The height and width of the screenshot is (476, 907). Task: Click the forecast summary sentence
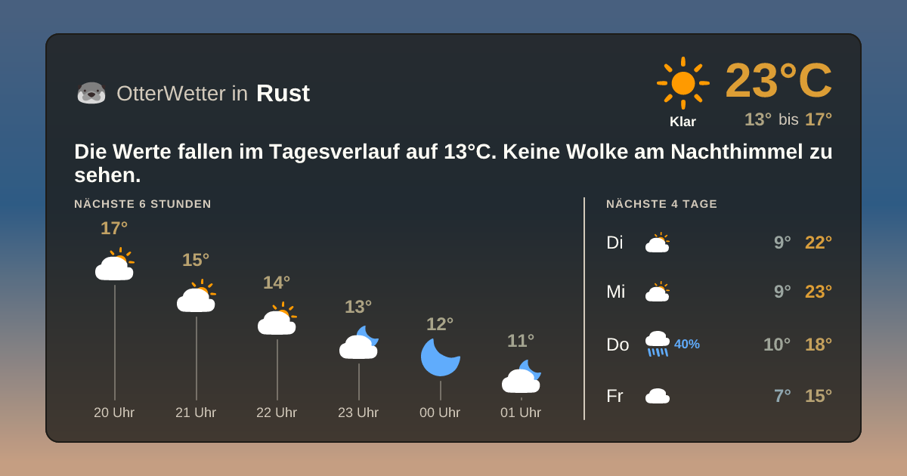pyautogui.click(x=453, y=163)
